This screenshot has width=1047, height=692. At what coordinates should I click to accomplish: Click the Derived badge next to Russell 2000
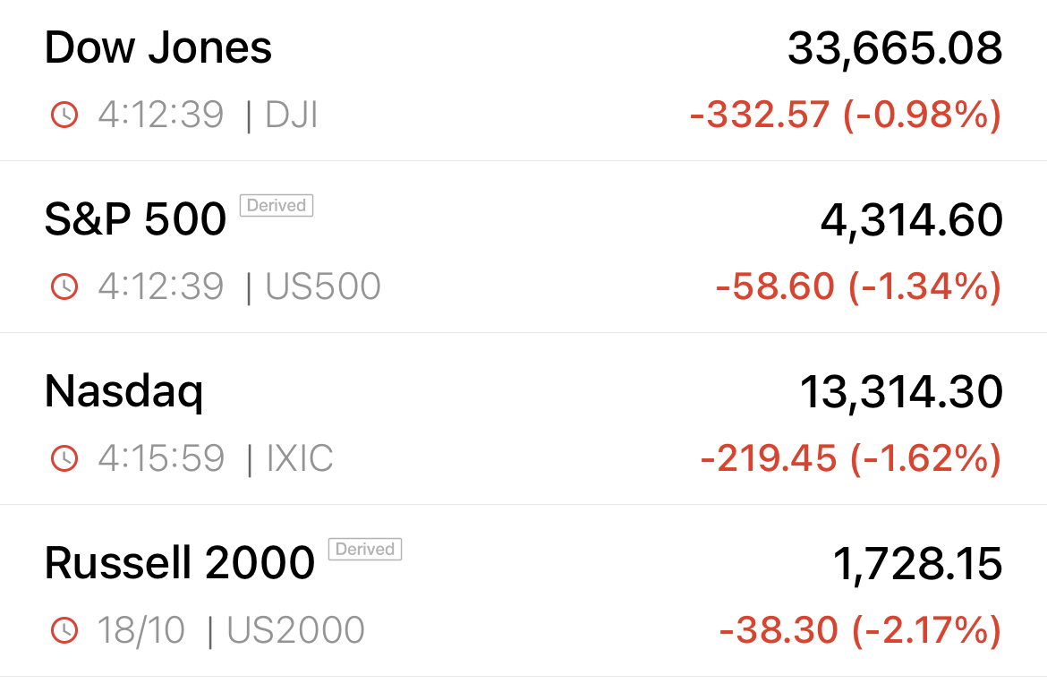(x=364, y=549)
